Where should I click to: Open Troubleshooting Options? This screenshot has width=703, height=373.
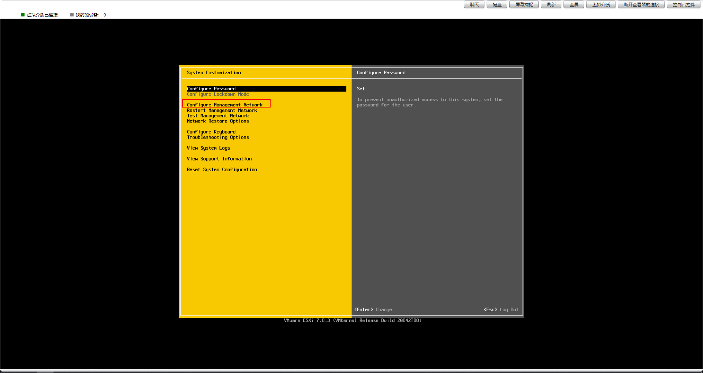218,137
